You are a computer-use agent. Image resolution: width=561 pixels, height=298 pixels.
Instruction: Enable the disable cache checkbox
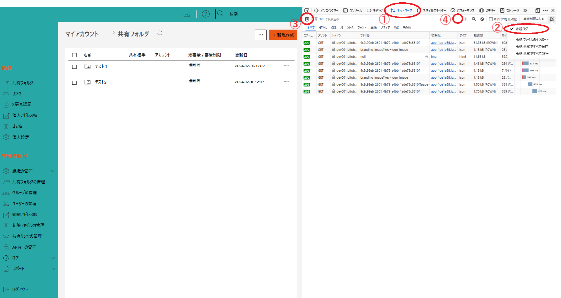click(x=491, y=19)
